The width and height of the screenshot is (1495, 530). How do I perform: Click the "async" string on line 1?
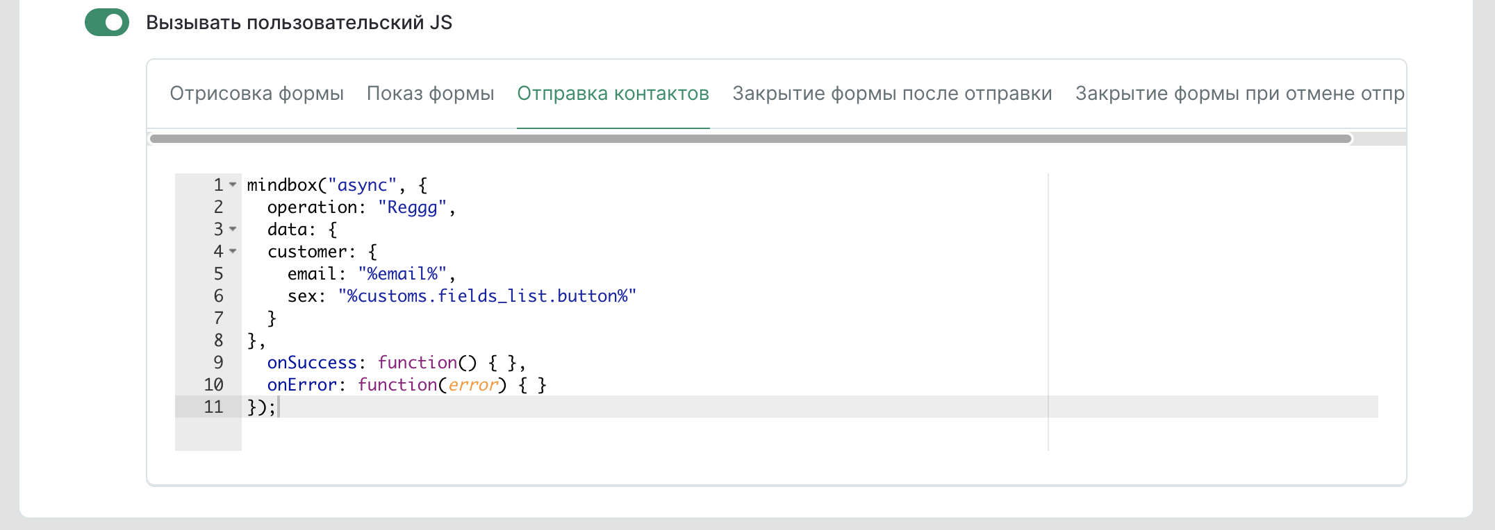[362, 185]
